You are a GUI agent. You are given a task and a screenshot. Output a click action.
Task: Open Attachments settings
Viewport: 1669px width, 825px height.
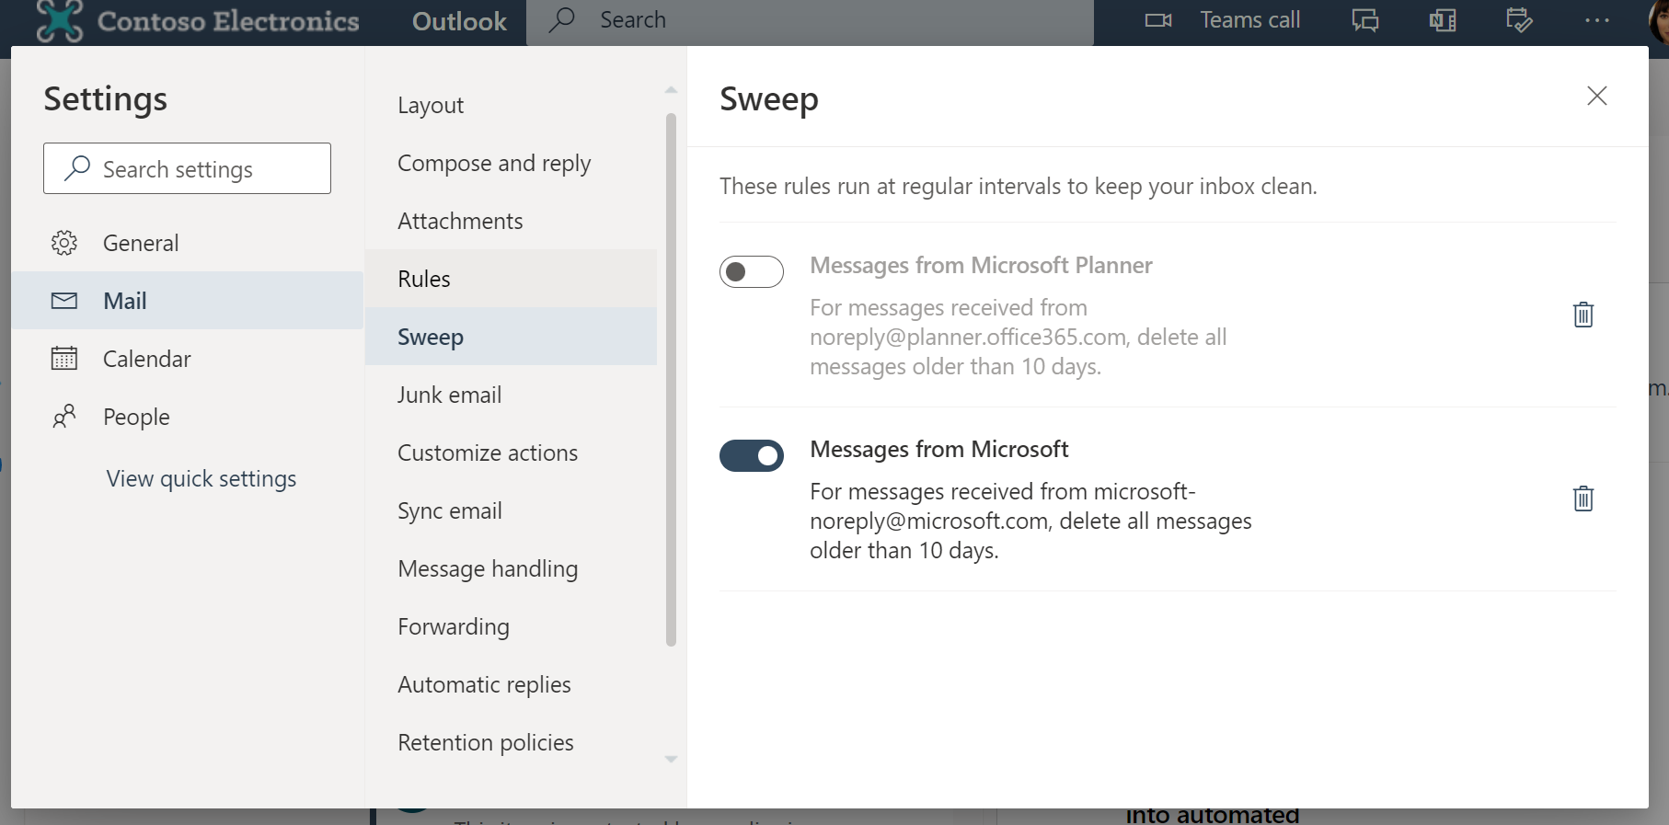click(511, 221)
